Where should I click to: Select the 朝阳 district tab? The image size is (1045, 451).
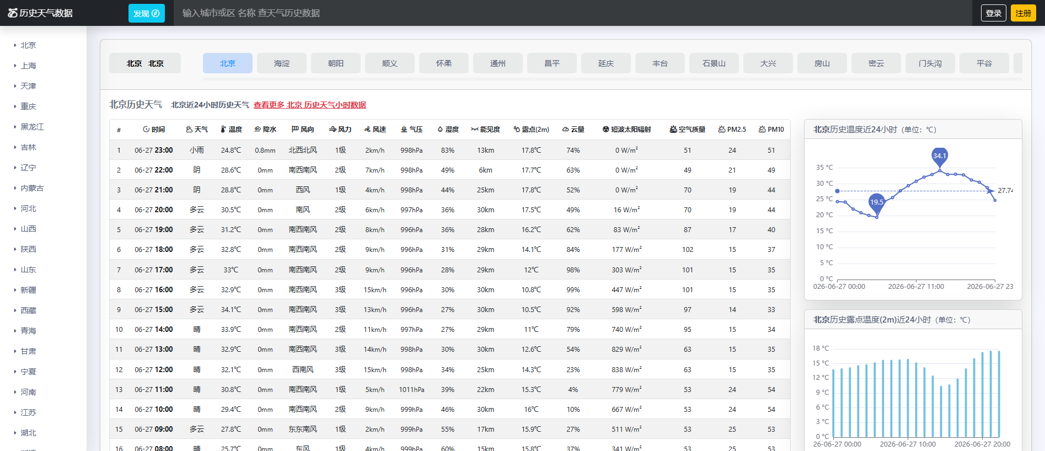click(336, 63)
